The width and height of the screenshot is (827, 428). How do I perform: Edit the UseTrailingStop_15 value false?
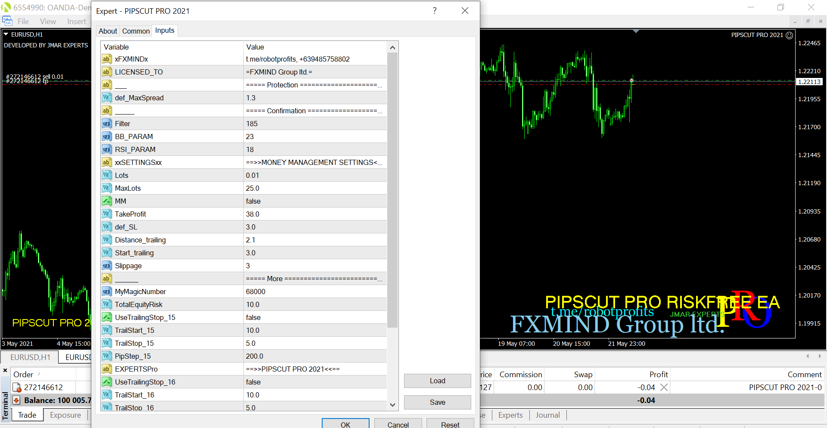315,317
